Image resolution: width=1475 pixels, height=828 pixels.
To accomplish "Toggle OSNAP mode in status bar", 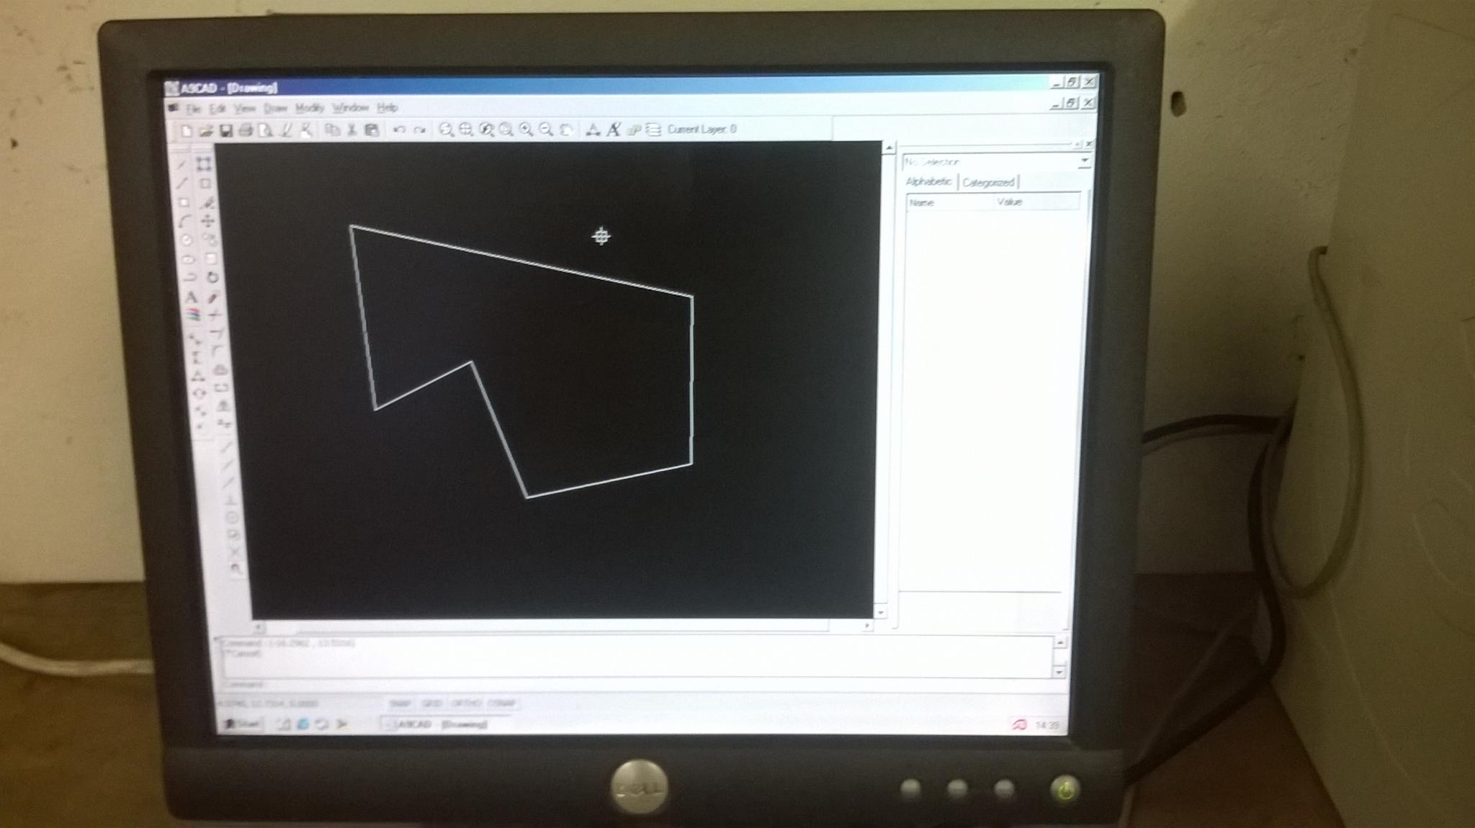I will [501, 703].
